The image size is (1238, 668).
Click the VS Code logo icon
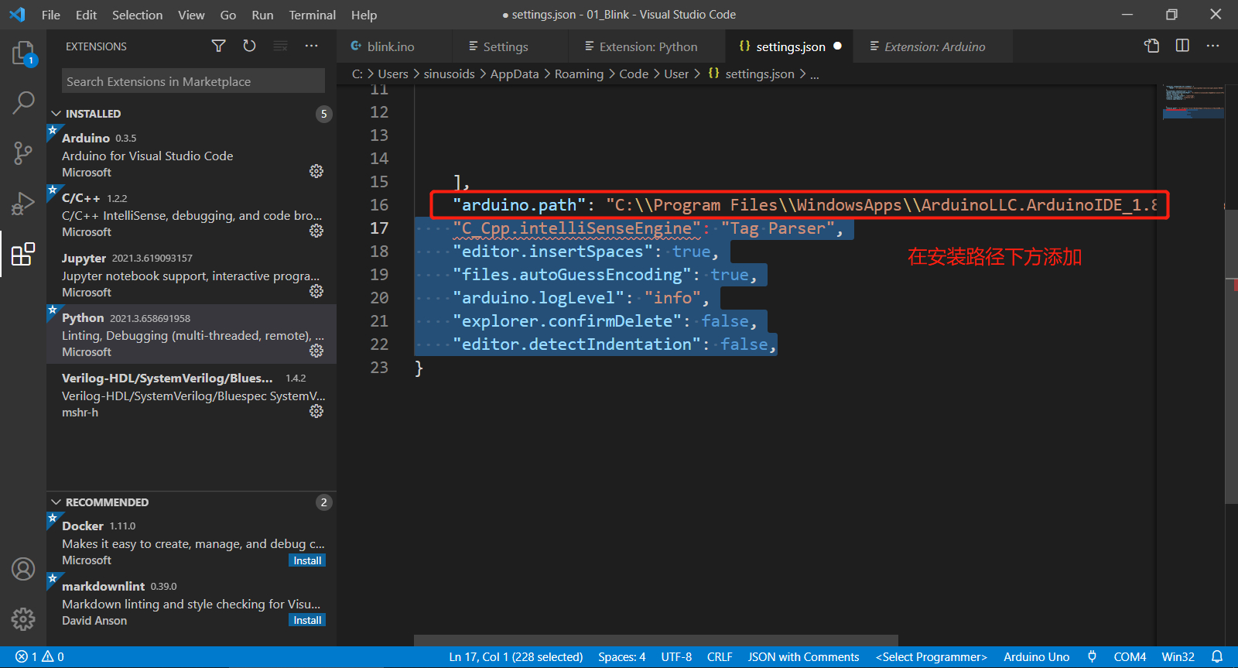coord(17,15)
